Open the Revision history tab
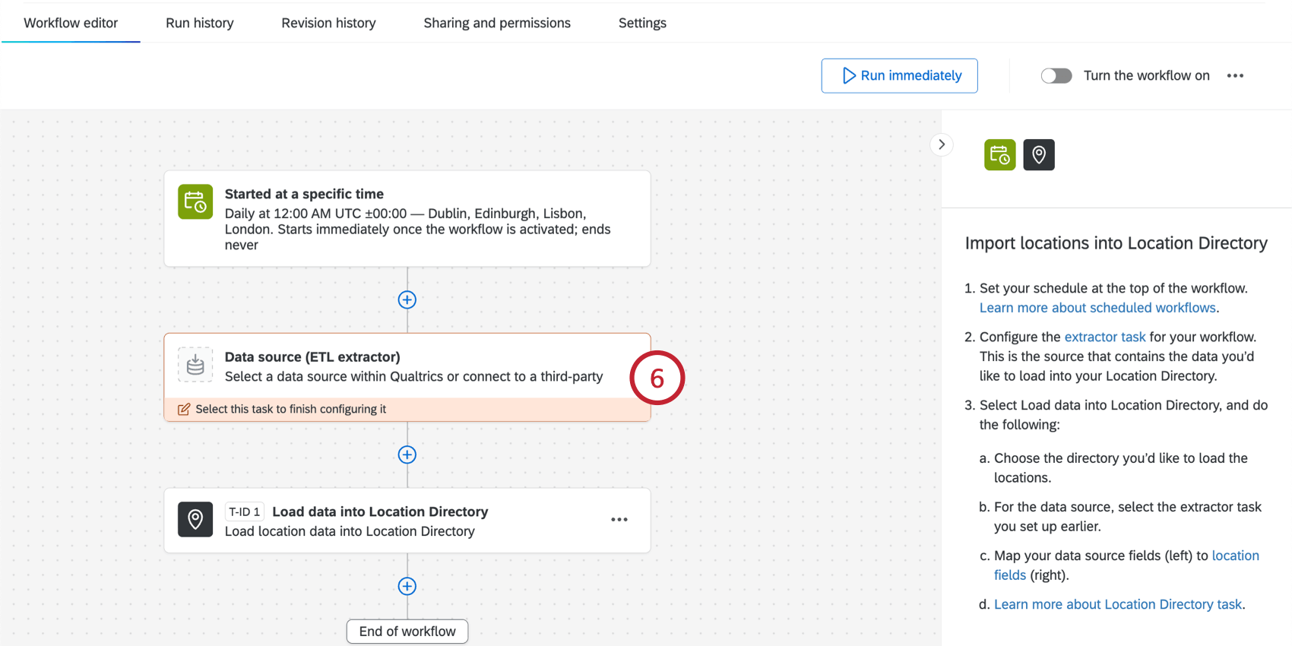Screen dimensions: 1292x646 point(328,23)
